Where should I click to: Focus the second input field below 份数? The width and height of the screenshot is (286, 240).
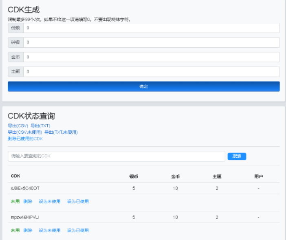click(151, 42)
